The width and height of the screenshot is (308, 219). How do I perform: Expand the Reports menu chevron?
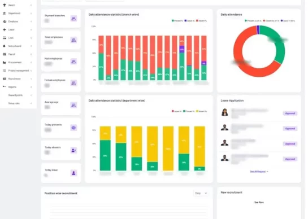31,87
